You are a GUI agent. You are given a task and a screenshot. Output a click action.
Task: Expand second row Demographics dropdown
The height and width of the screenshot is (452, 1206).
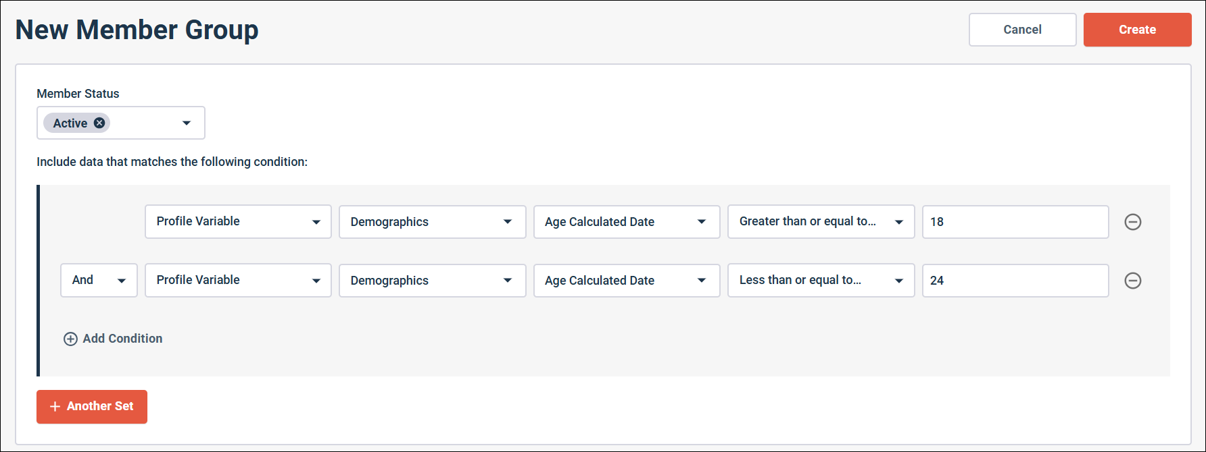point(432,280)
